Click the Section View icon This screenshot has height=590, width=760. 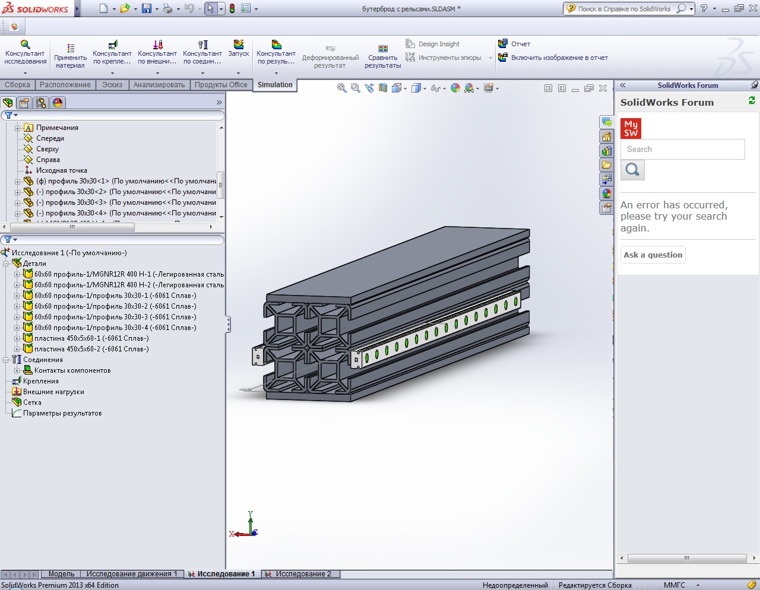coord(383,88)
